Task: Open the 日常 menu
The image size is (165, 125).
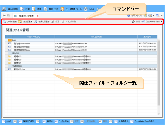Action: point(25,9)
